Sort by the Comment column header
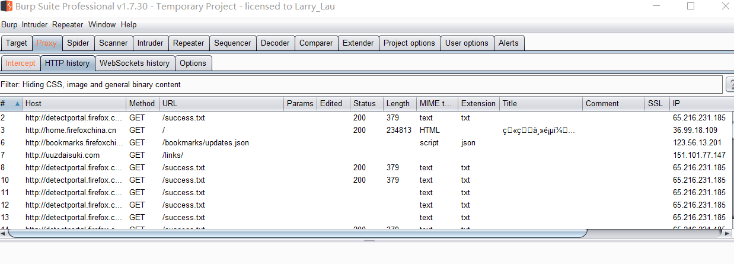The width and height of the screenshot is (734, 264). coord(614,103)
